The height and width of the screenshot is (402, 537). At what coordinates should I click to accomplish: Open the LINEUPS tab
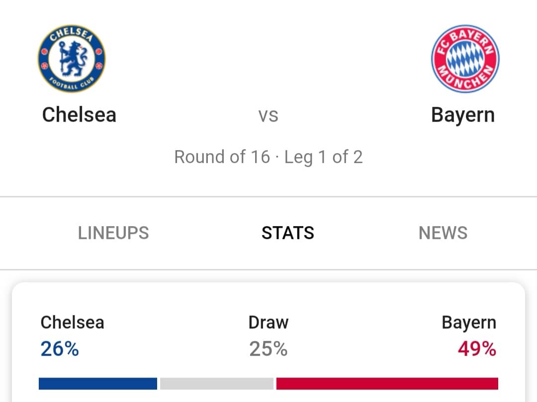pos(113,233)
